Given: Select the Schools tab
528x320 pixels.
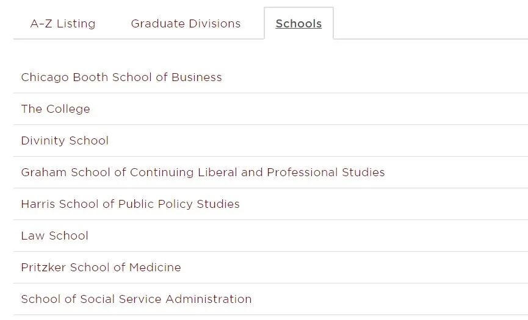Looking at the screenshot, I should pyautogui.click(x=298, y=24).
